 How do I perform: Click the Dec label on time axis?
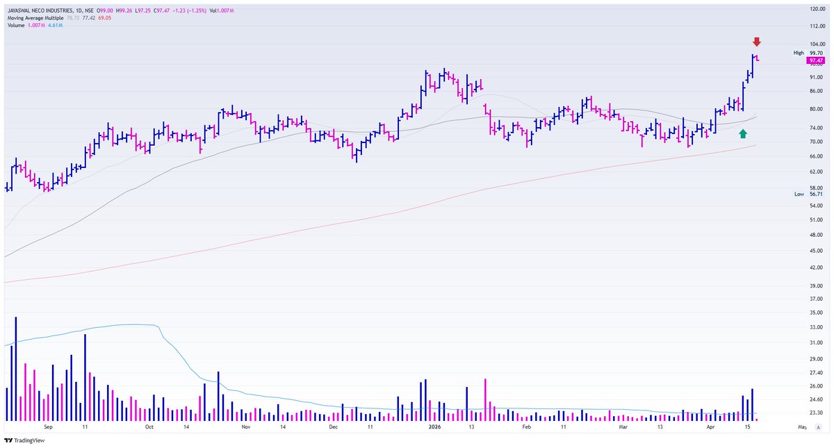(x=334, y=427)
